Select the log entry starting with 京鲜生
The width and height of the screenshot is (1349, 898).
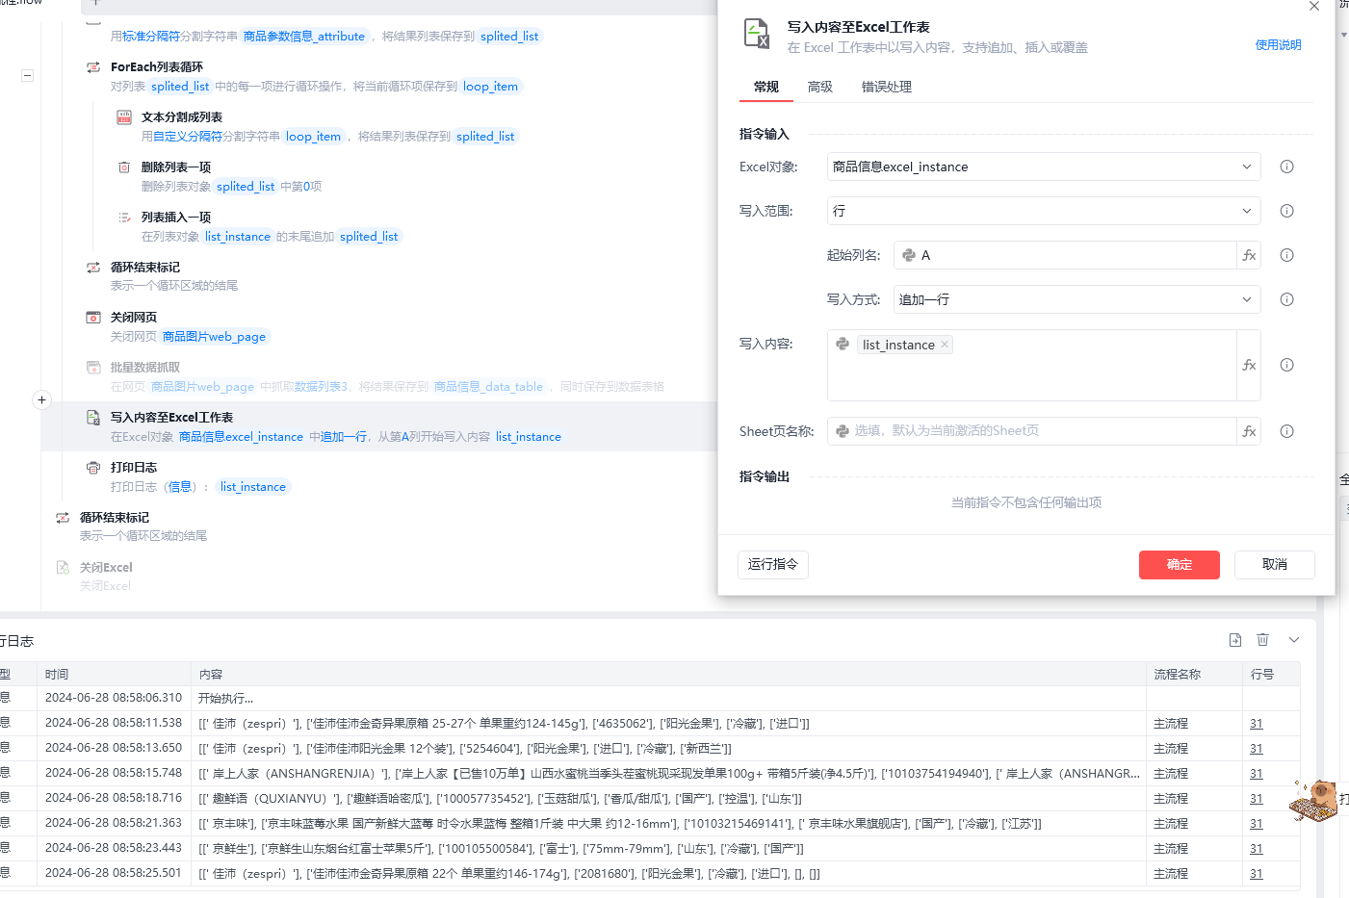click(x=501, y=849)
